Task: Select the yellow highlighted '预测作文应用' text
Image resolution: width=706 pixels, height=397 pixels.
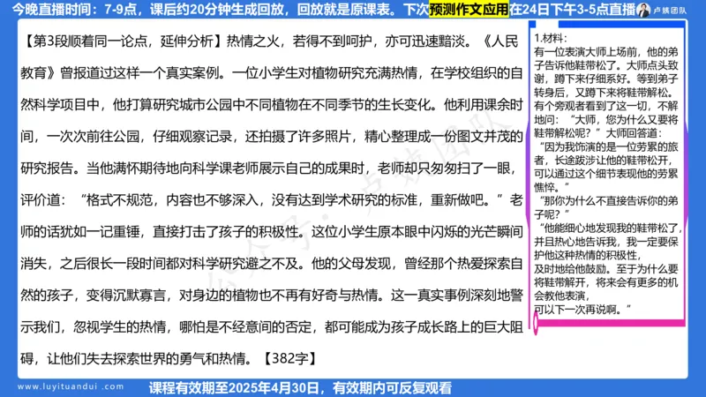Action: tap(469, 10)
